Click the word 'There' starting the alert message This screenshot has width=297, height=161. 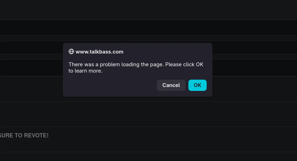click(x=76, y=64)
